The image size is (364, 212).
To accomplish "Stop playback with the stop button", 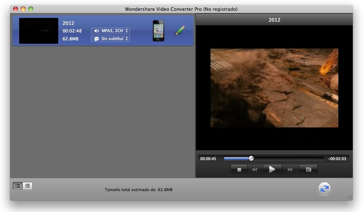I will pos(239,170).
